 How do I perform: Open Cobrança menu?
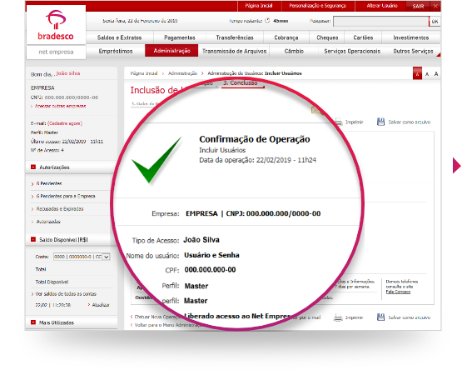286,37
